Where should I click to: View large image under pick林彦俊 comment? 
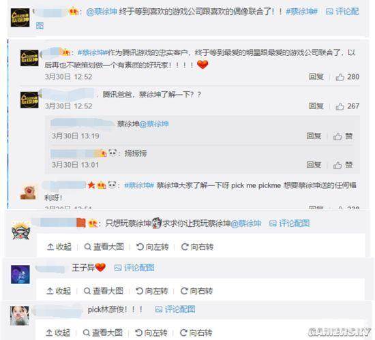point(102,333)
